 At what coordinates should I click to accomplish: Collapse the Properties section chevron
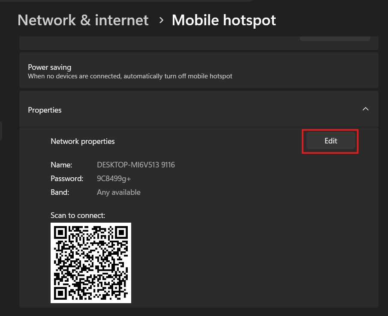(x=365, y=109)
